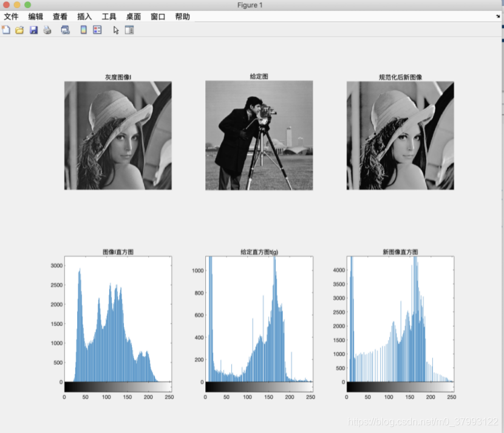The width and height of the screenshot is (504, 433).
Task: Click the 给定直方图 histogram plot
Action: coord(259,319)
